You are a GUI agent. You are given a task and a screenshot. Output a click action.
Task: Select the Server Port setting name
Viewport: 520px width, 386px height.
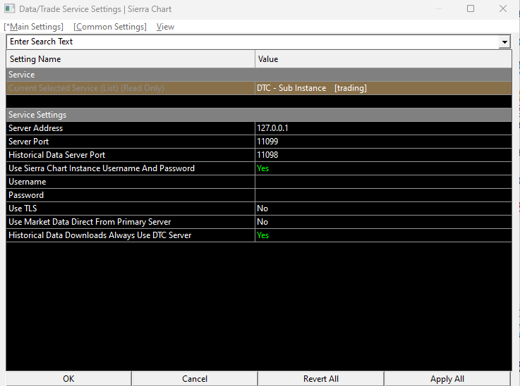click(131, 142)
